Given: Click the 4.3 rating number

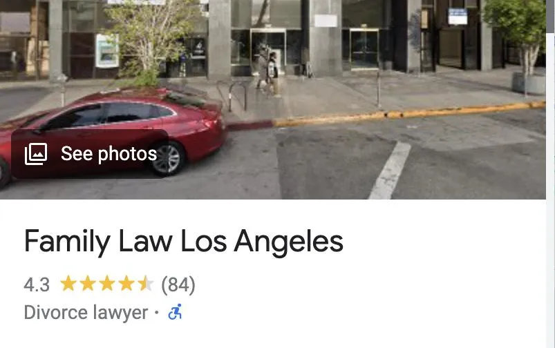Looking at the screenshot, I should (x=37, y=284).
